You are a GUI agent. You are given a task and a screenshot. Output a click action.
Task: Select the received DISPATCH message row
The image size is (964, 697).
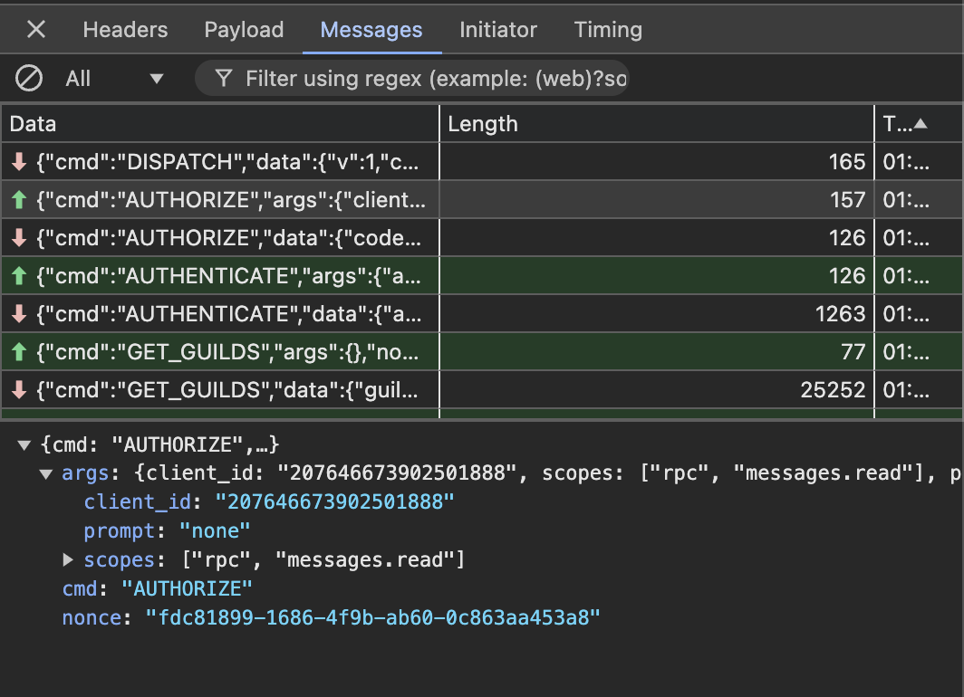[227, 162]
